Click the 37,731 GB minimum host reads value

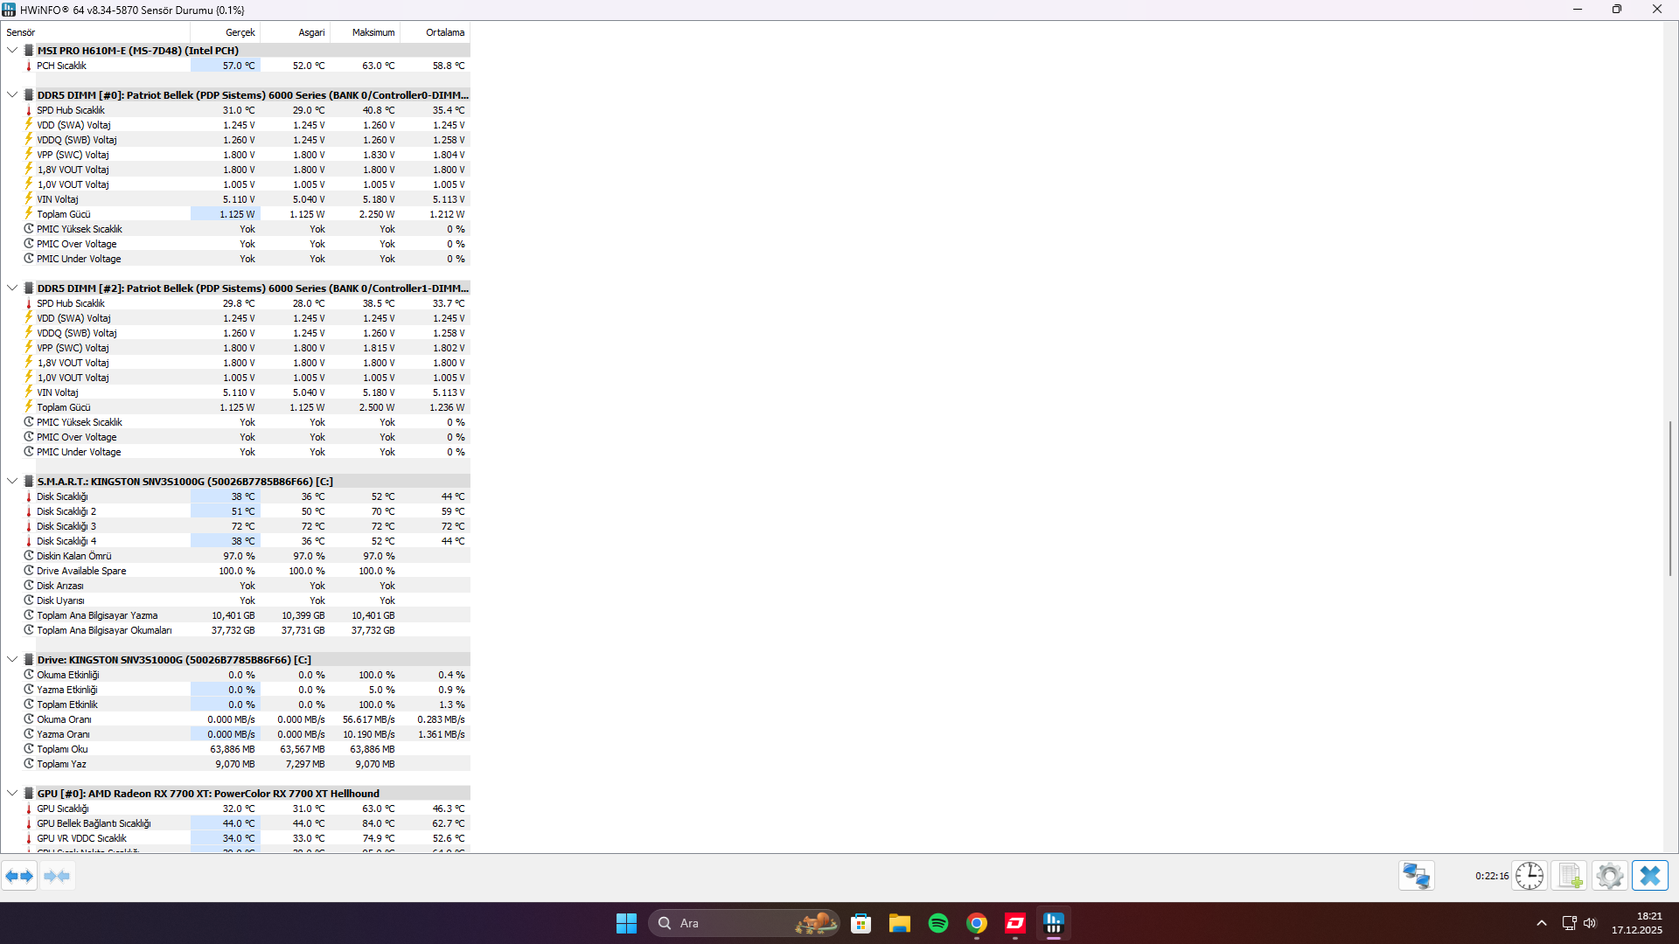click(303, 630)
